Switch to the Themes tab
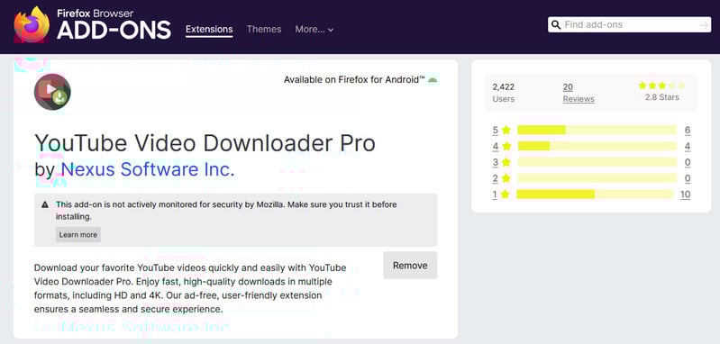720x344 pixels. pyautogui.click(x=264, y=30)
